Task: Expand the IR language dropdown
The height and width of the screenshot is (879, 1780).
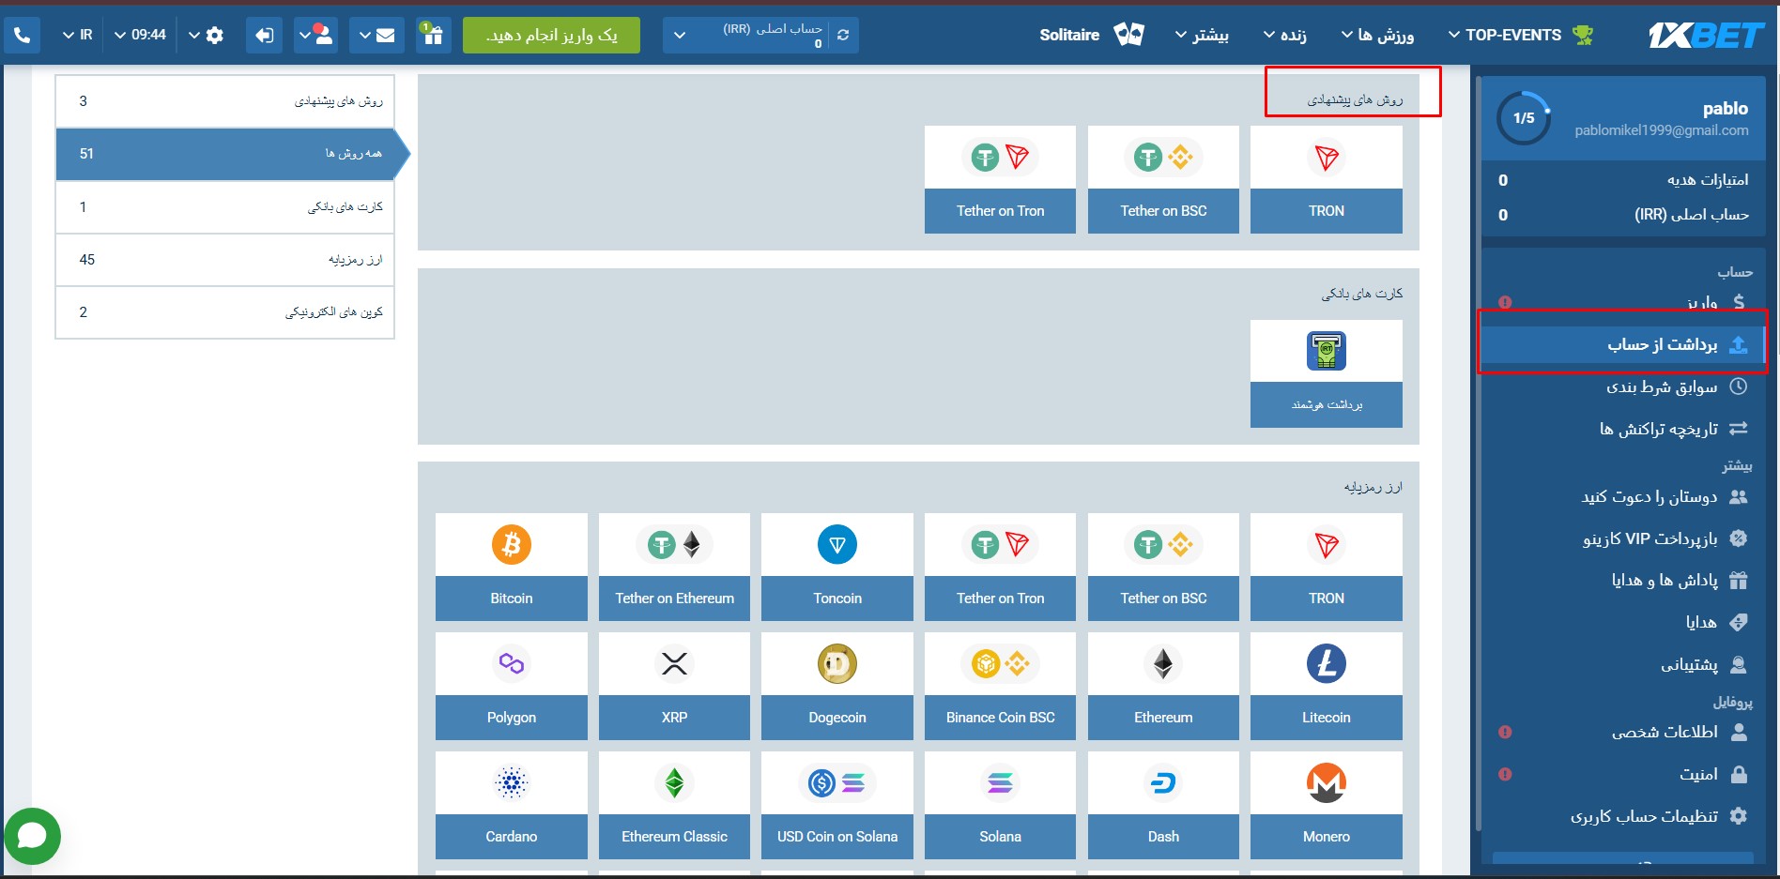Action: pyautogui.click(x=77, y=36)
